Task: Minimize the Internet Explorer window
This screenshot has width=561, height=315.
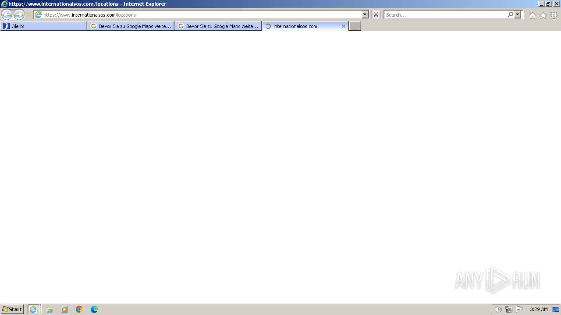Action: coord(541,4)
